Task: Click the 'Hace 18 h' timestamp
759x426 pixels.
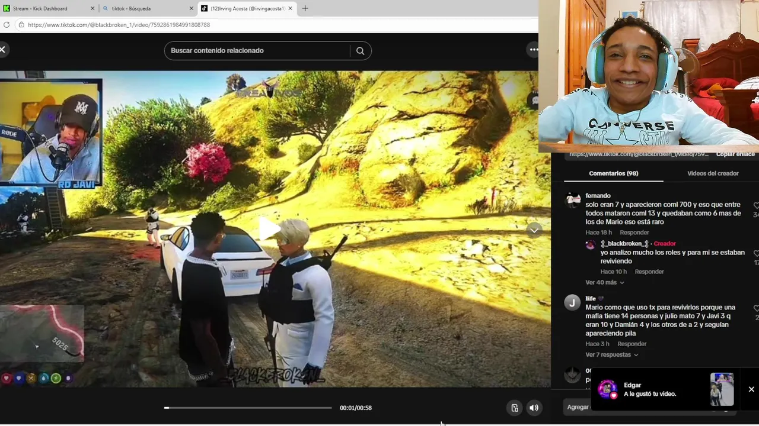Action: 598,233
